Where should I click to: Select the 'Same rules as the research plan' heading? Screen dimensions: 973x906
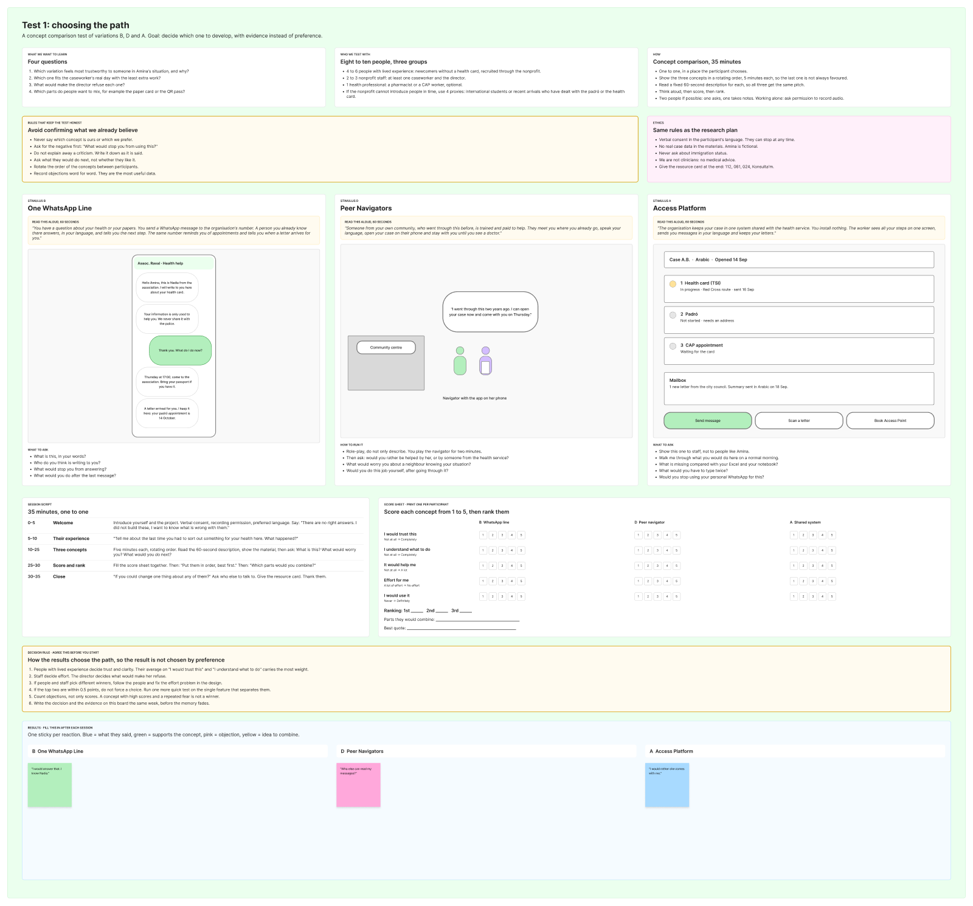pyautogui.click(x=695, y=130)
